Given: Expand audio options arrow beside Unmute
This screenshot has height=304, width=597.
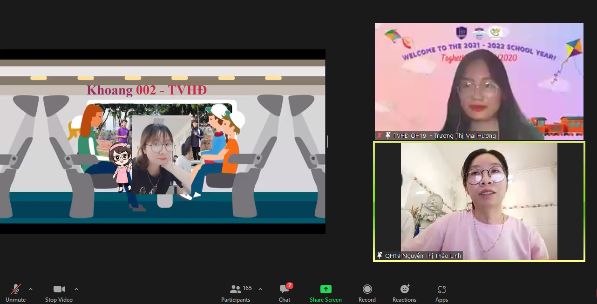Looking at the screenshot, I should coord(31,289).
